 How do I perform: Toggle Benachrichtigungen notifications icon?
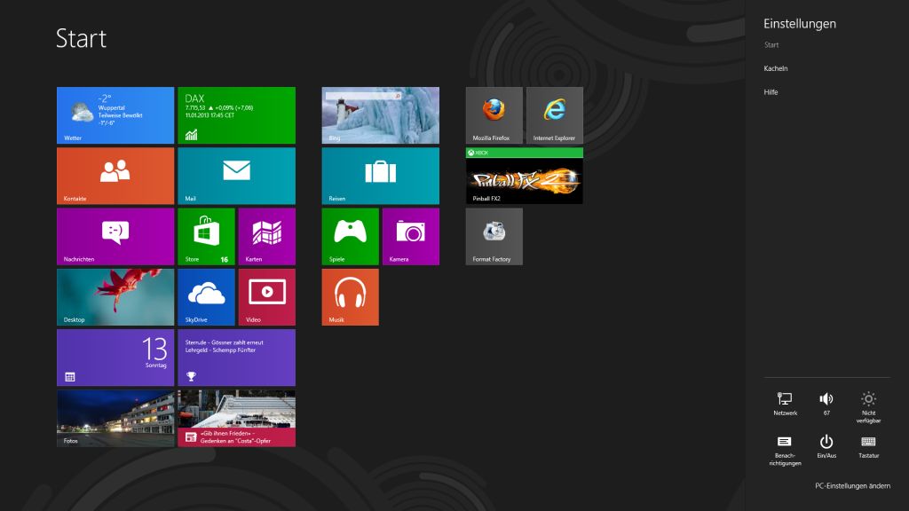pos(785,451)
